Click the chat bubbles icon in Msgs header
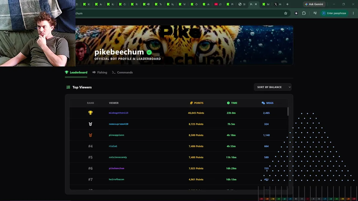The width and height of the screenshot is (358, 201). (263, 103)
